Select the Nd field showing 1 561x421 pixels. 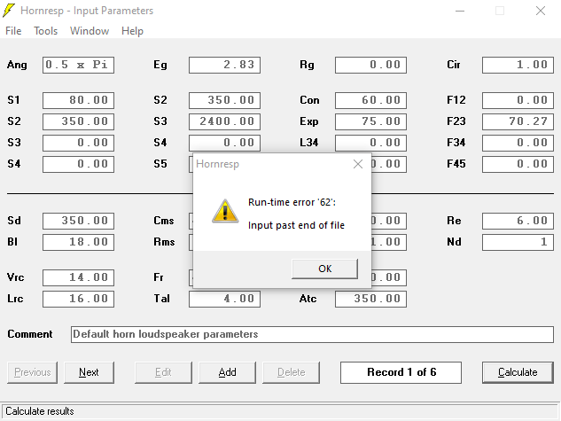tap(518, 242)
